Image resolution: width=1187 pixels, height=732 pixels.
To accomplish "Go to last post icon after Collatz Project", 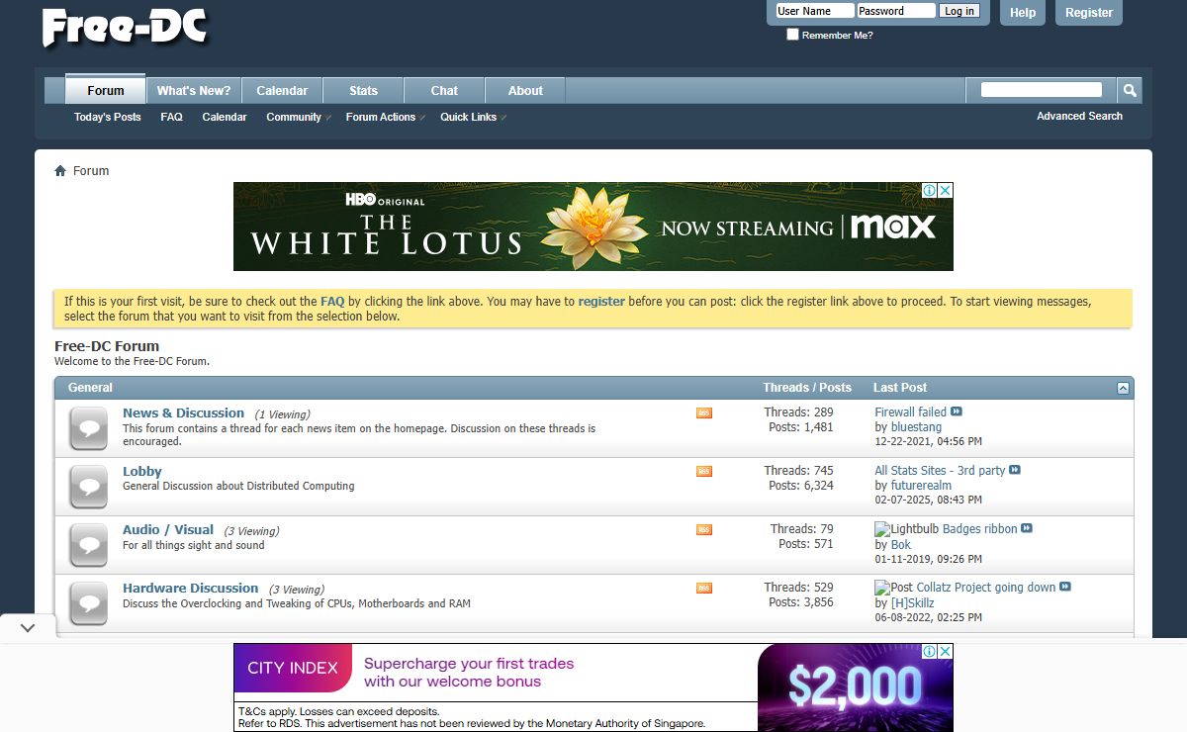I will click(1065, 587).
